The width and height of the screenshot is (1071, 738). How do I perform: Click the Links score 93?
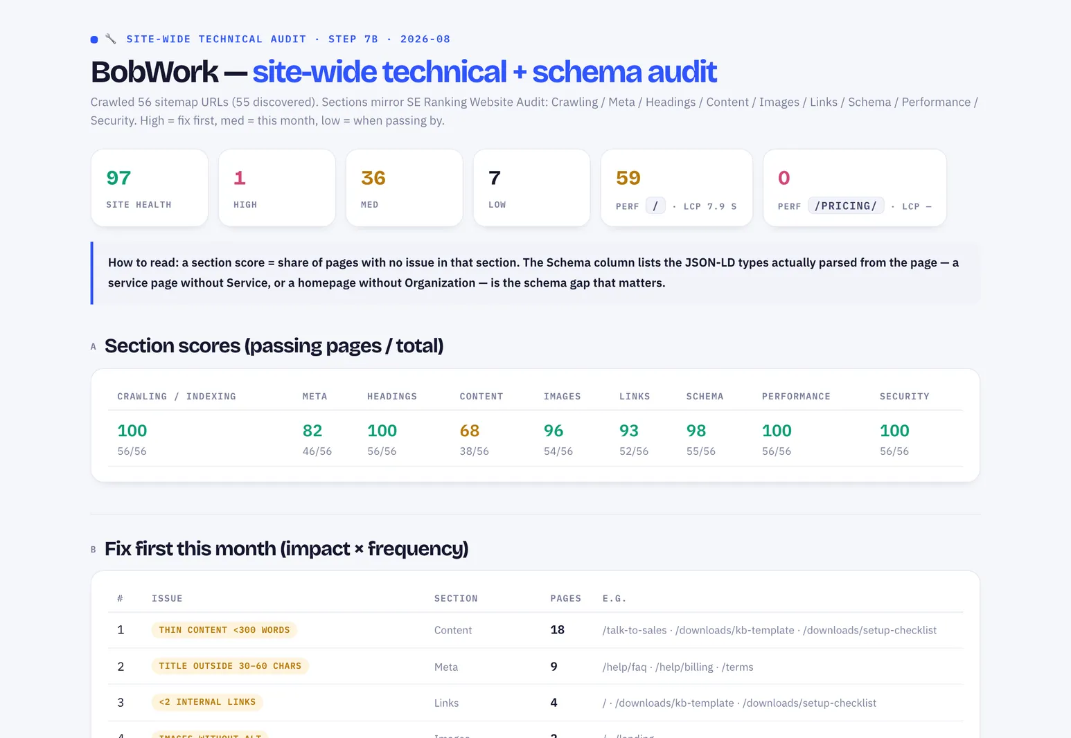click(629, 431)
